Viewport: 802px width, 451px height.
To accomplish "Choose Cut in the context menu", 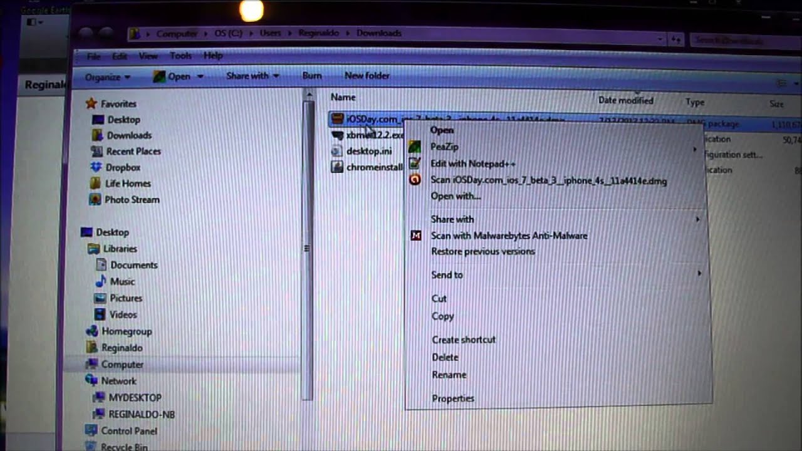I will pyautogui.click(x=439, y=299).
